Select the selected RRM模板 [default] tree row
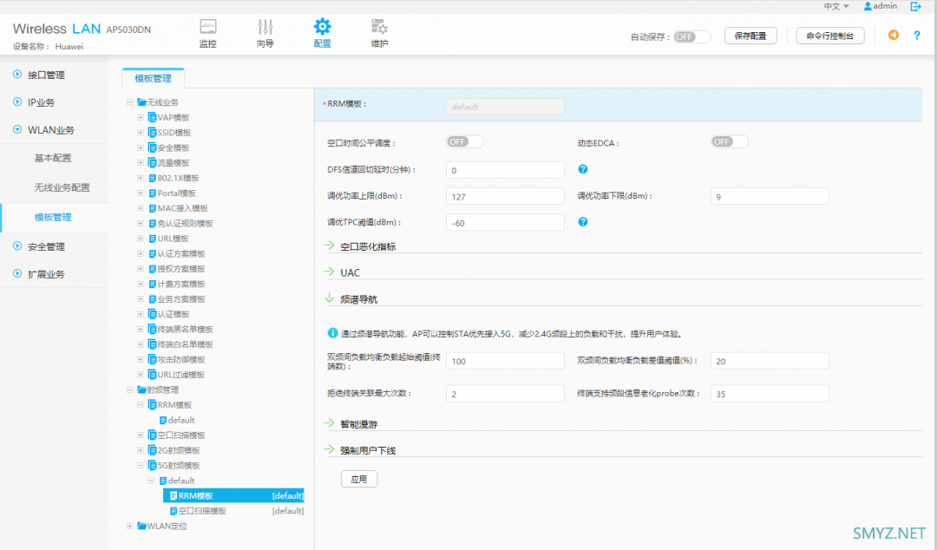The image size is (937, 550). coord(233,495)
